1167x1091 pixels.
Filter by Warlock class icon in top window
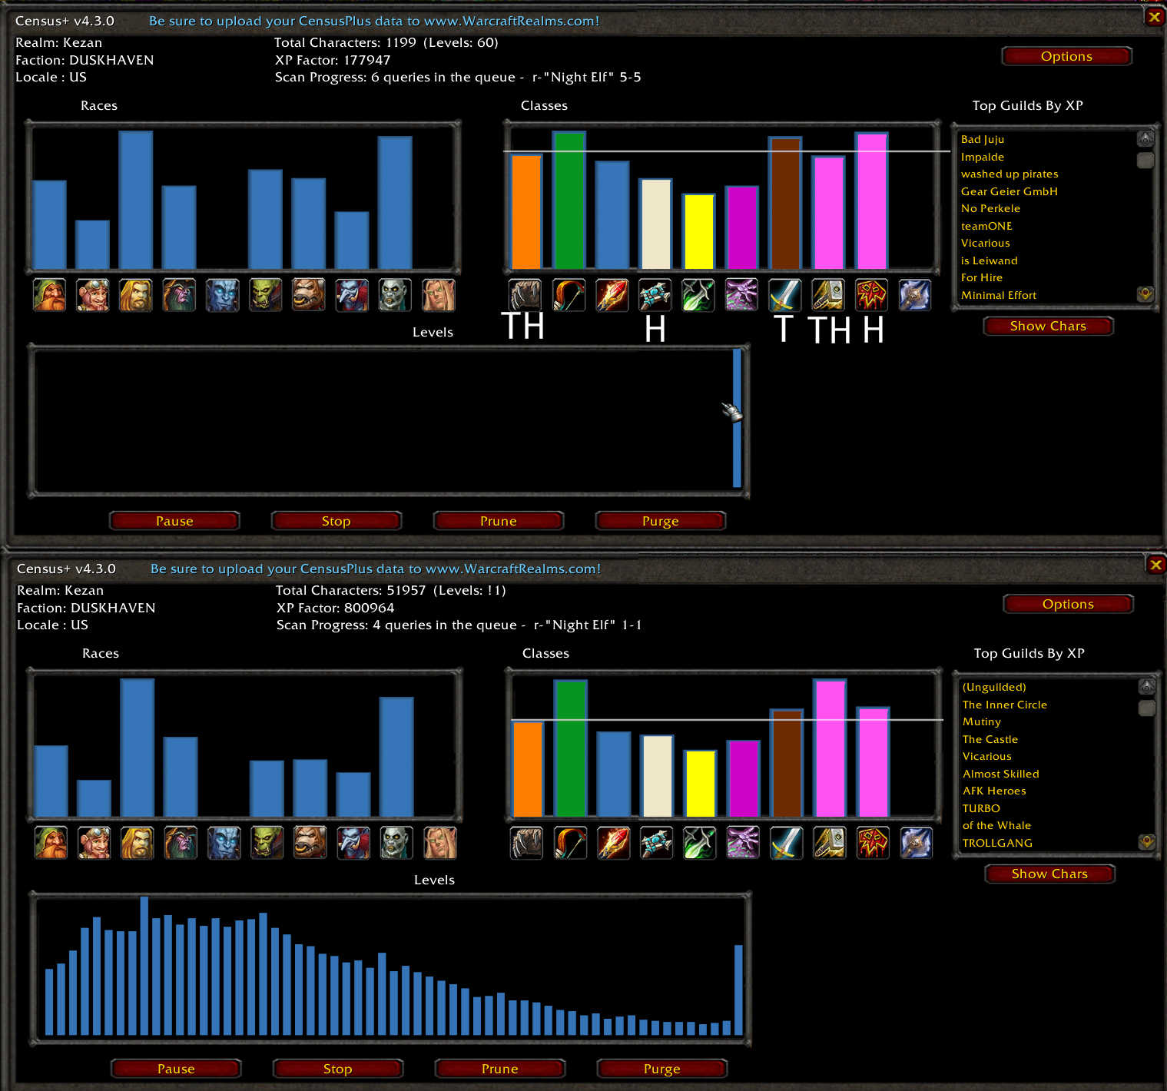click(741, 295)
